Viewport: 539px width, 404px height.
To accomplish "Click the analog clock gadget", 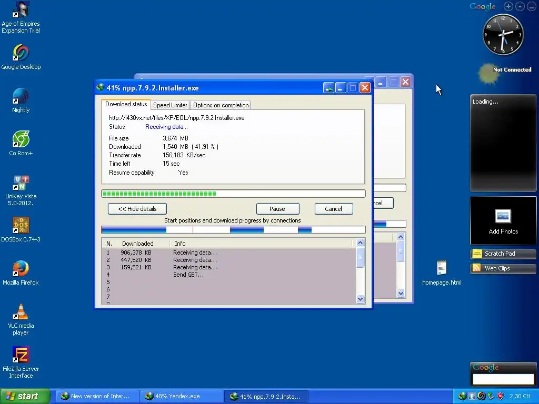I will tap(503, 34).
